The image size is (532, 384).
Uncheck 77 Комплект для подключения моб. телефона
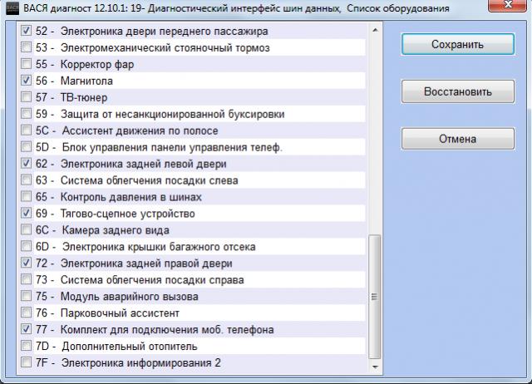pyautogui.click(x=26, y=329)
